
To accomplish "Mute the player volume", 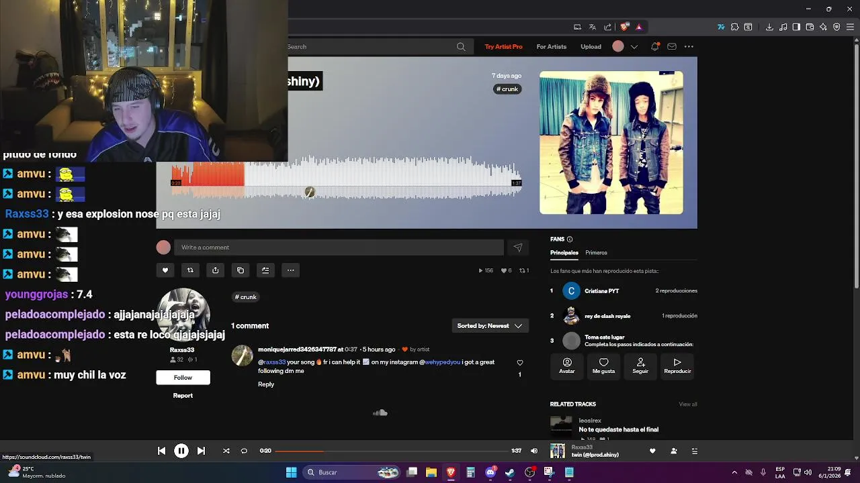I will [x=534, y=451].
